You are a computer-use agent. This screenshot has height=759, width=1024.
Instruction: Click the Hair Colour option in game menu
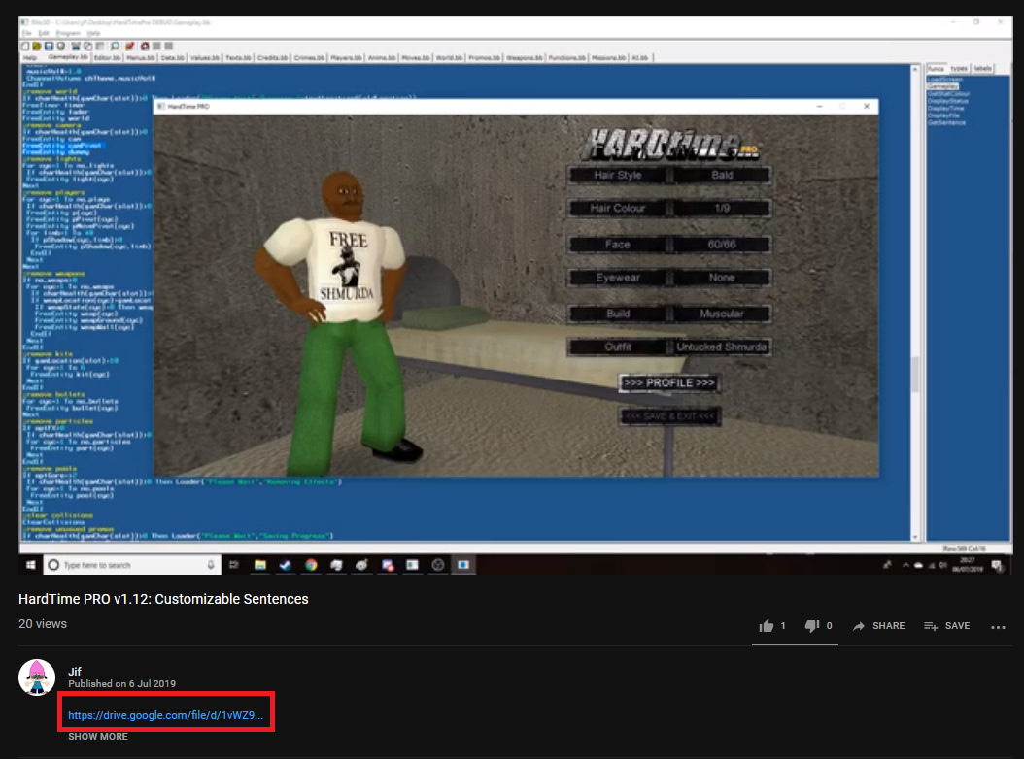618,208
